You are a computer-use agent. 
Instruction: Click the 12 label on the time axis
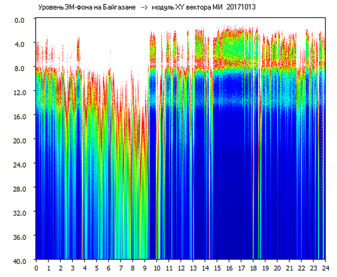pyautogui.click(x=181, y=268)
